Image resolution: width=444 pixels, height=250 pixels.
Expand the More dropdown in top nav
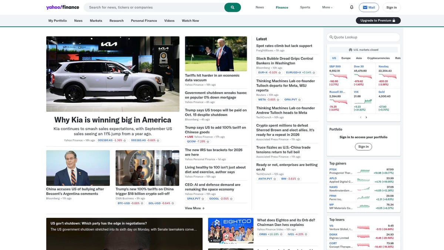tap(327, 7)
